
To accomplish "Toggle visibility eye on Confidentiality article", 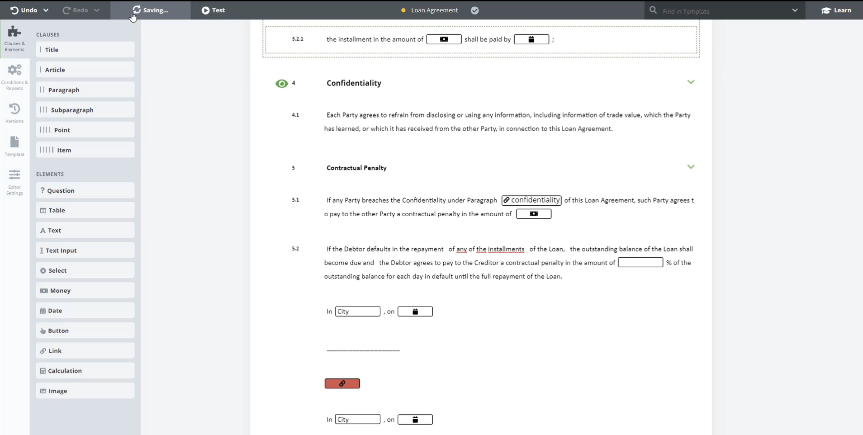I will (x=281, y=83).
